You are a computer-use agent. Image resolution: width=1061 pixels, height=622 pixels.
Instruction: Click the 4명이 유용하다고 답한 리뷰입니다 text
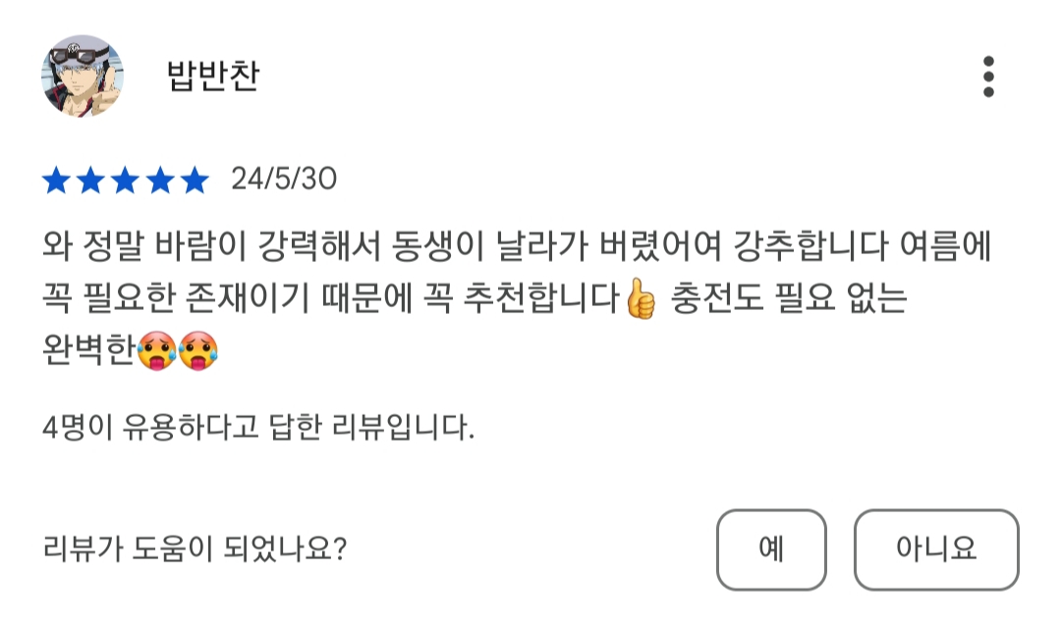(x=259, y=429)
